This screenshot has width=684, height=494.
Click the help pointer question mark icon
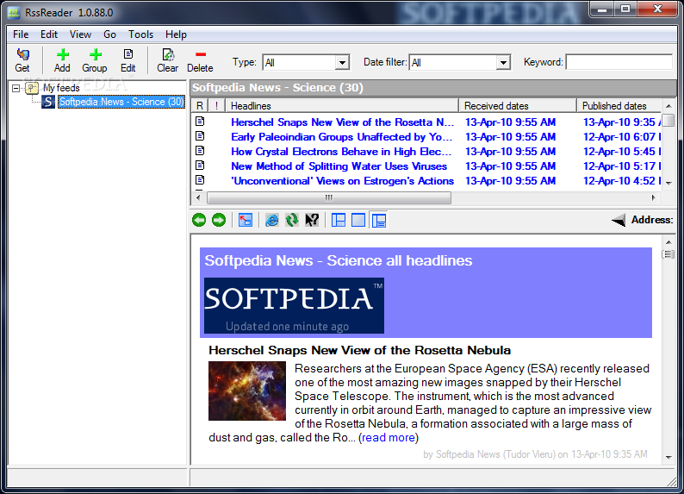(312, 220)
